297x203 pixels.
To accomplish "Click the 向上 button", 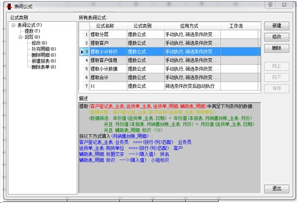I will tap(277, 66).
